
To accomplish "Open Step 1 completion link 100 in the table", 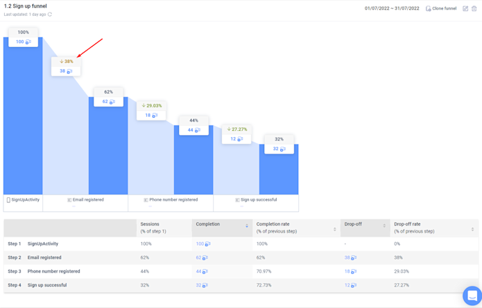I will click(203, 244).
